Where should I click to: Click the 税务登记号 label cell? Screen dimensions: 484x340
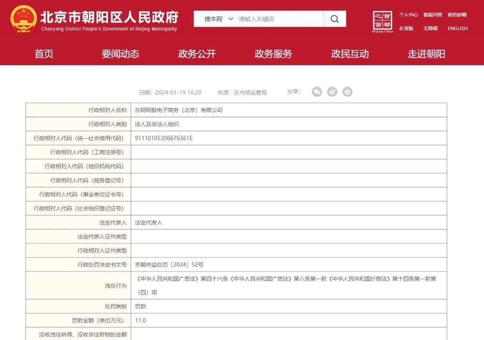78,181
